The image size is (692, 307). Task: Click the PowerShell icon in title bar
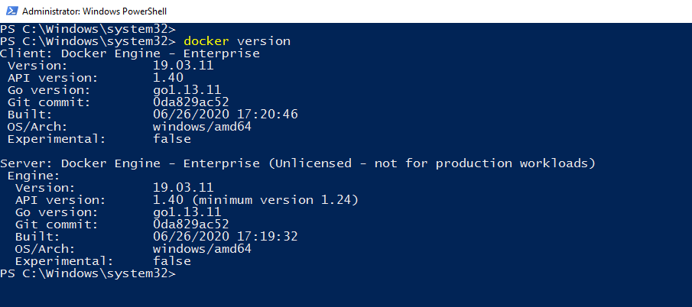[11, 11]
